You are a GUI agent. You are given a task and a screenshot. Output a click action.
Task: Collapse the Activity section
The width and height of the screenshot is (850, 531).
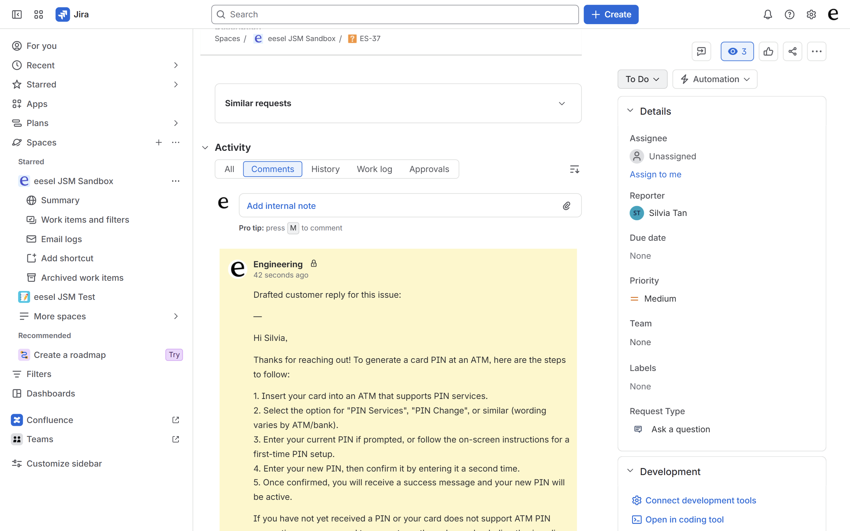click(x=205, y=147)
